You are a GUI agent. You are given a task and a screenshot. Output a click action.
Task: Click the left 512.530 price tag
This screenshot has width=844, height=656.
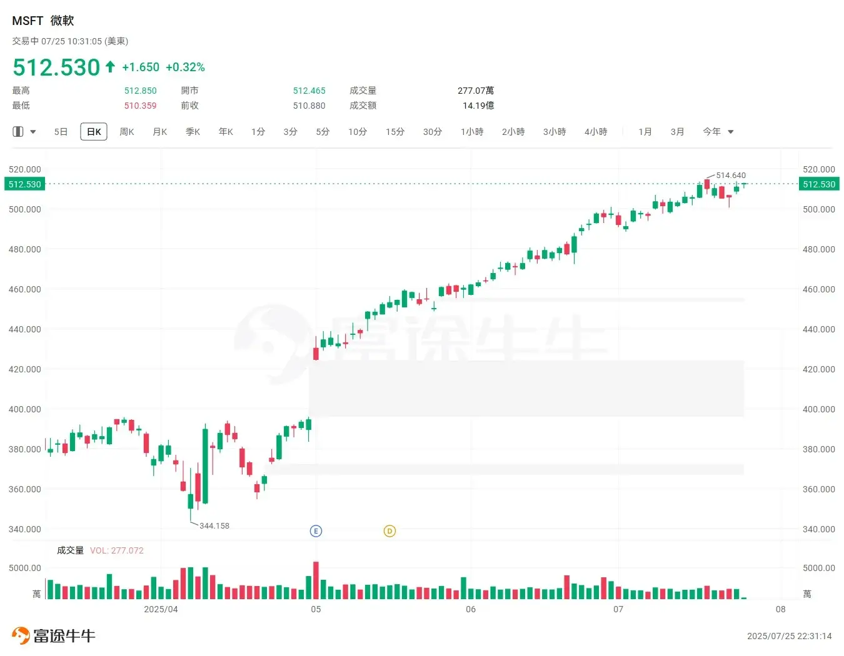tap(24, 184)
